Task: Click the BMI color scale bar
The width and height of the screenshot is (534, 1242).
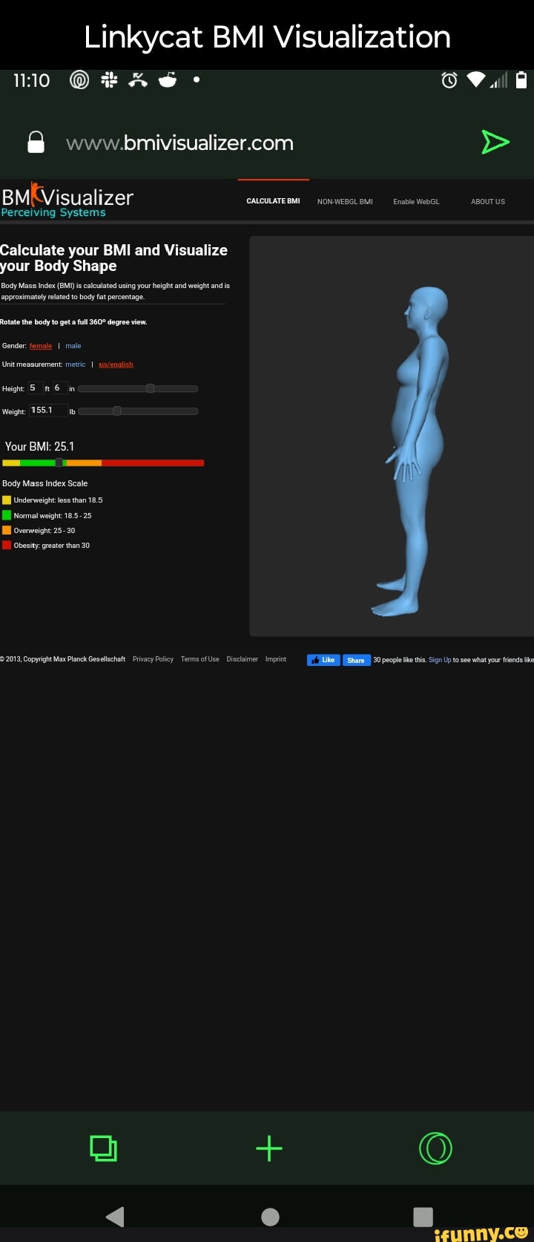Action: click(103, 463)
